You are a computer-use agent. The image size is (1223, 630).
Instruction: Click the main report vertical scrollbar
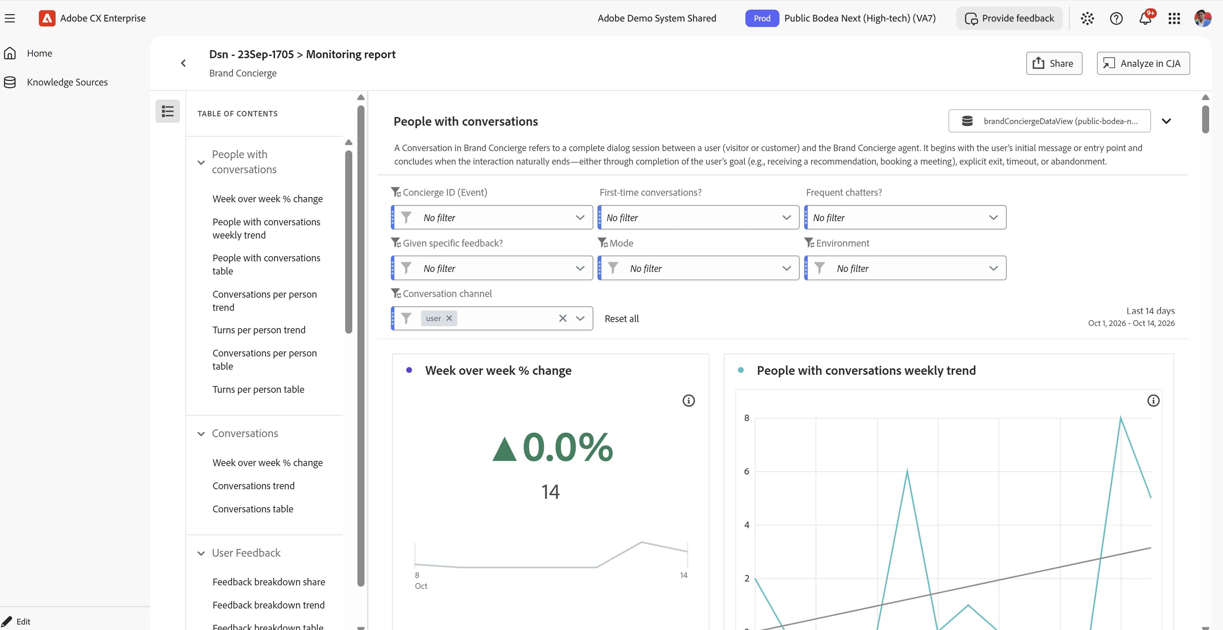click(x=1205, y=120)
